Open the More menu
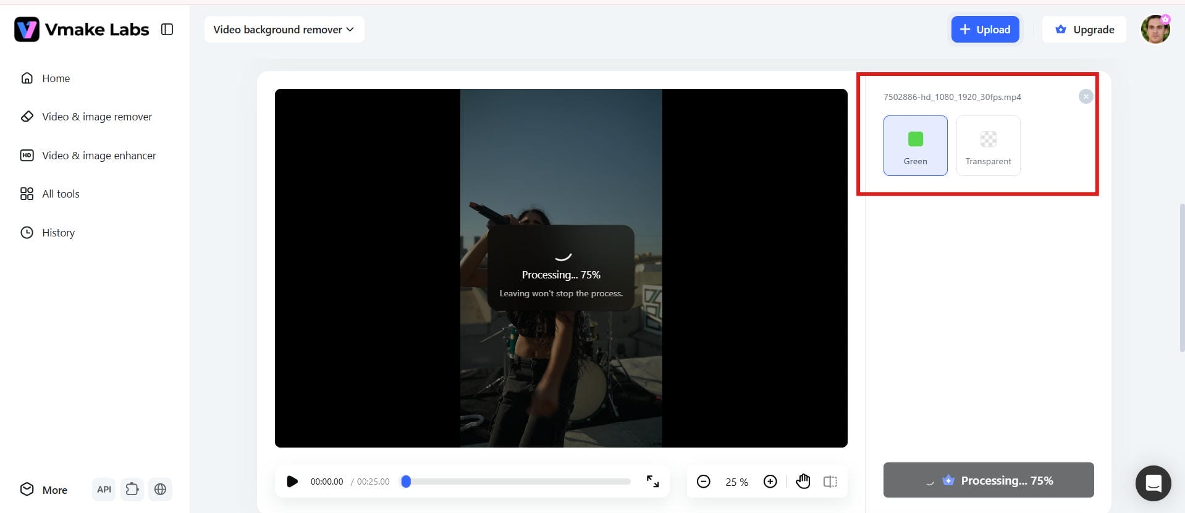The image size is (1185, 513). tap(44, 490)
